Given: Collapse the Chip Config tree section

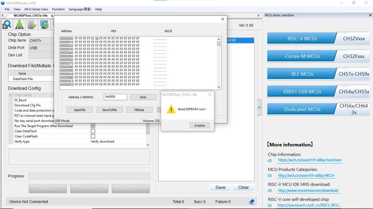Looking at the screenshot, I should click(11, 95).
